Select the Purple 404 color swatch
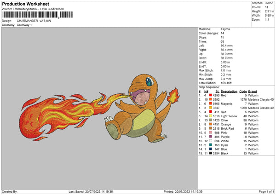Viewport: 276px width, 195px height. click(211, 137)
